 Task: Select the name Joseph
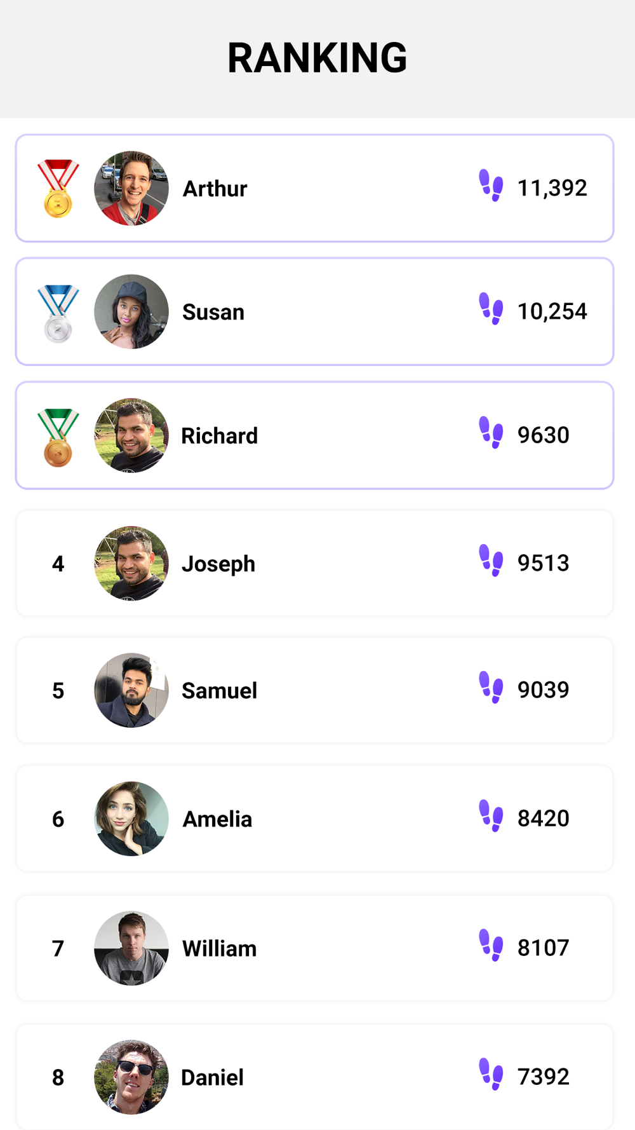pos(218,564)
